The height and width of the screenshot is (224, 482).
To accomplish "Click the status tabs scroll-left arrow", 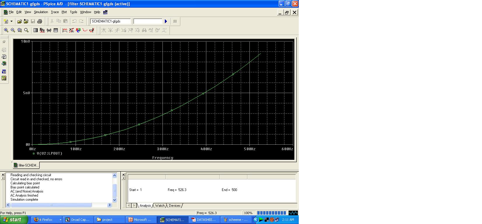I will (x=129, y=206).
